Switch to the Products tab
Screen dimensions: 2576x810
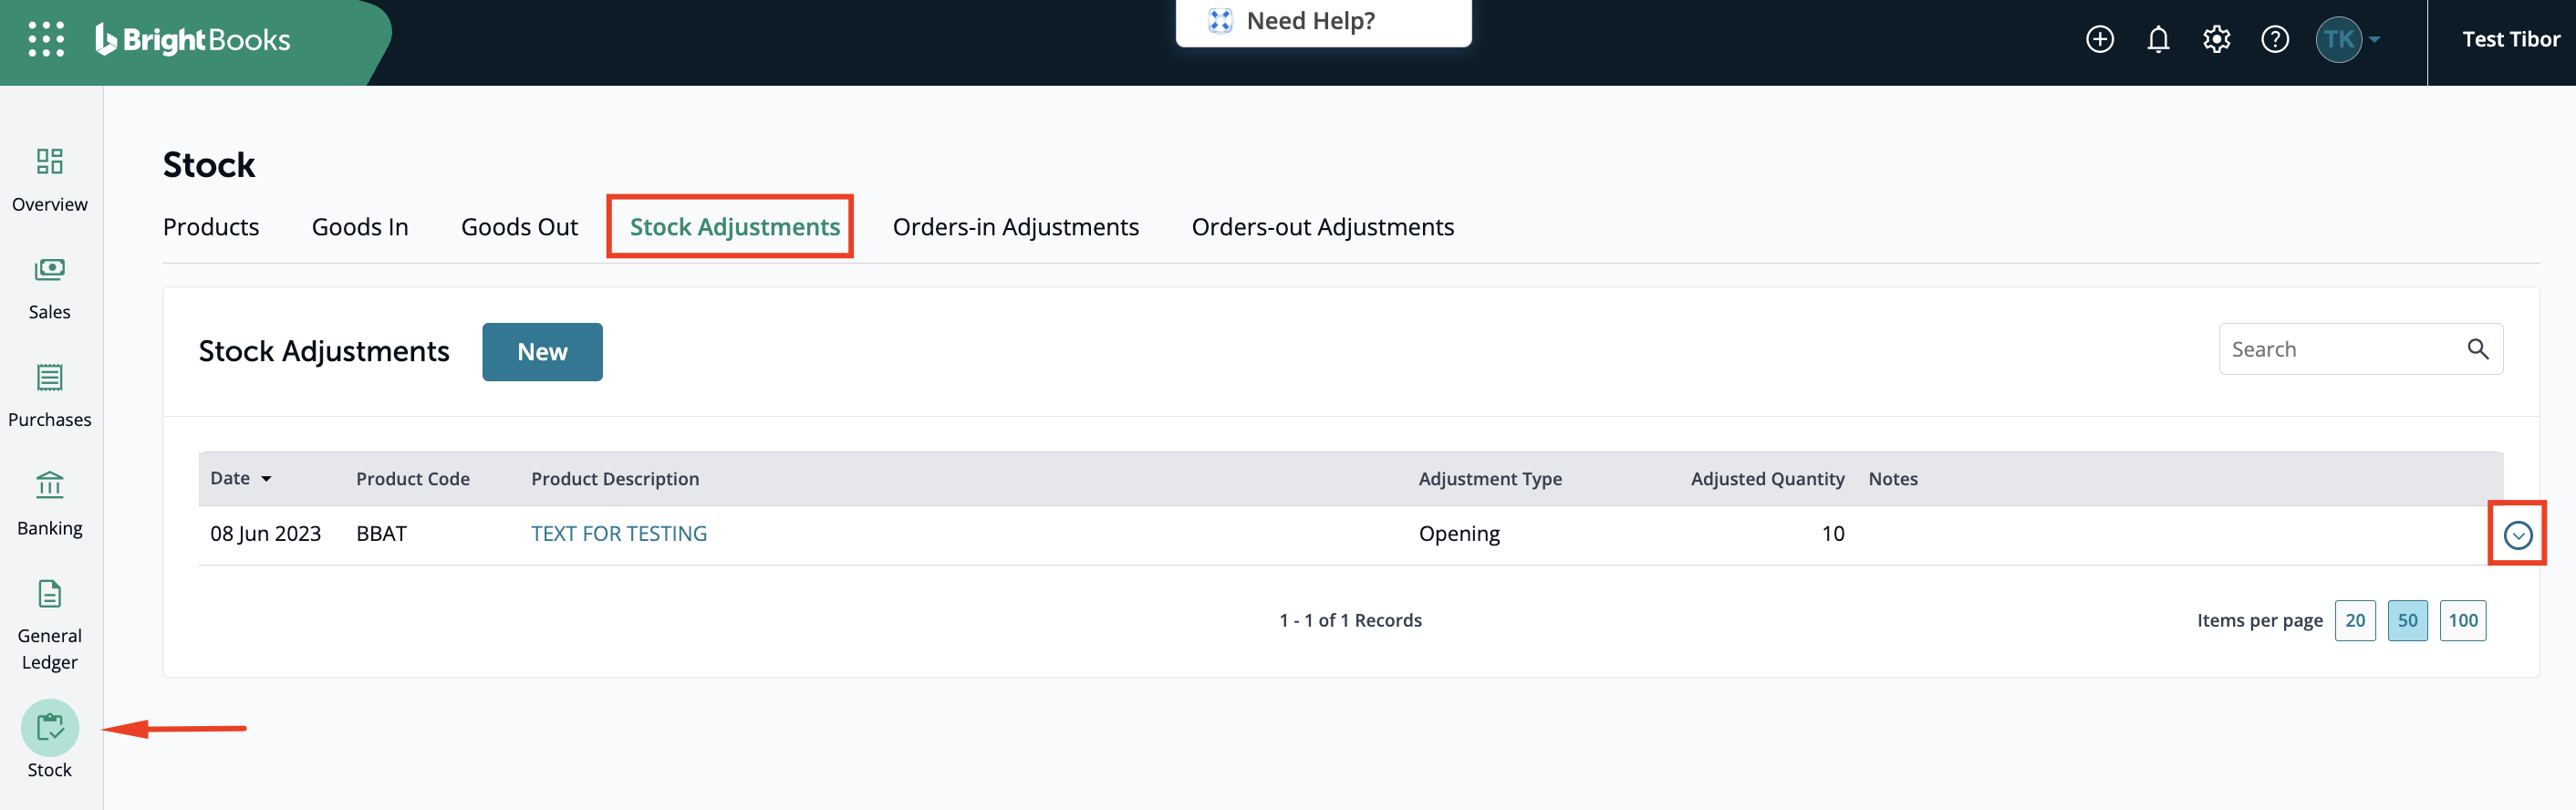point(211,227)
